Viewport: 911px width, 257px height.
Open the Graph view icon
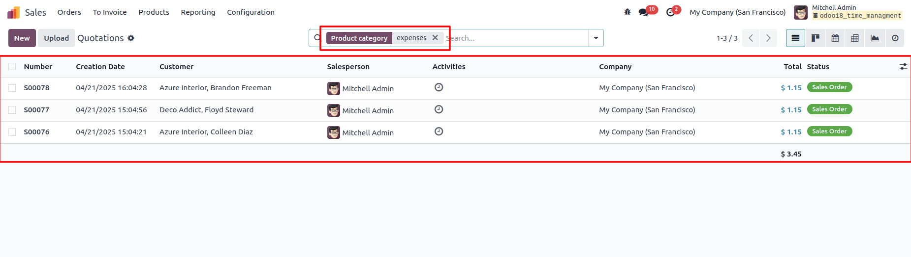[x=875, y=38]
